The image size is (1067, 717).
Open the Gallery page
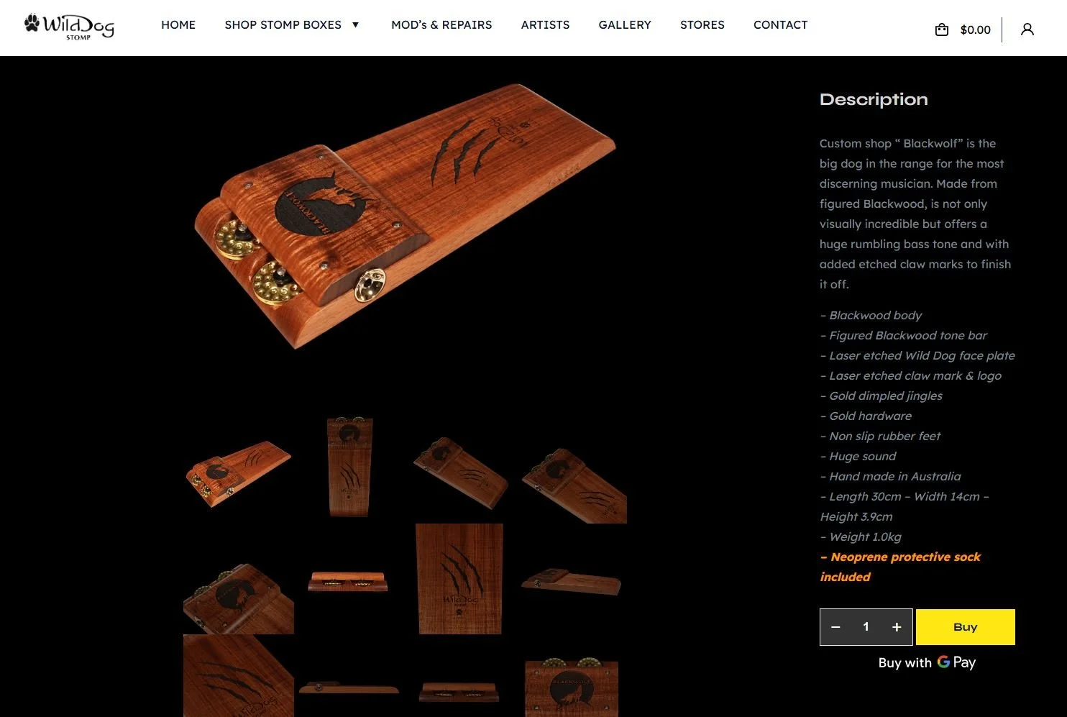[625, 25]
